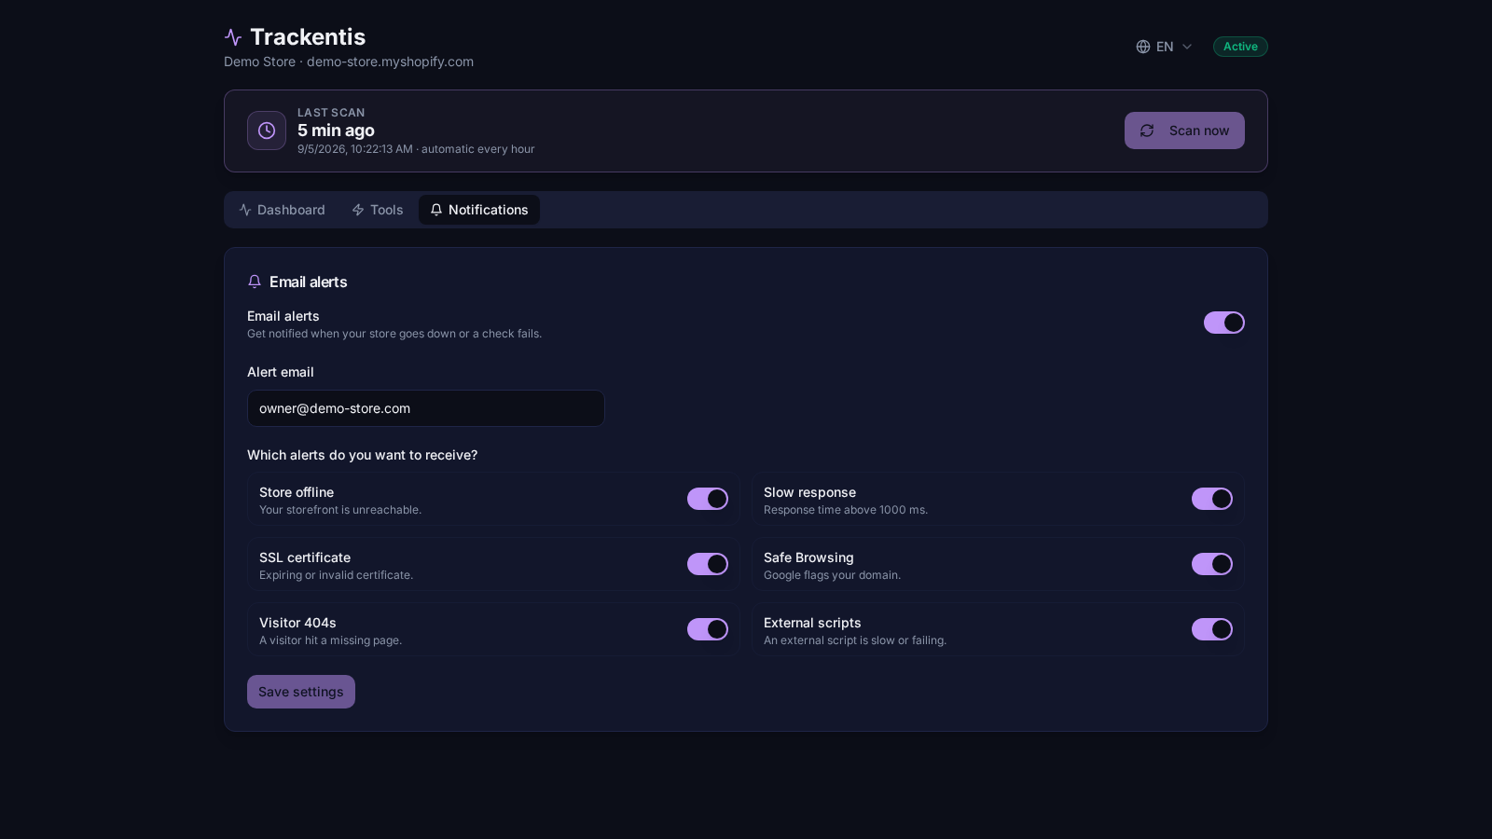Click the bell icon beside Email alerts heading
This screenshot has height=839, width=1492.
pos(255,282)
